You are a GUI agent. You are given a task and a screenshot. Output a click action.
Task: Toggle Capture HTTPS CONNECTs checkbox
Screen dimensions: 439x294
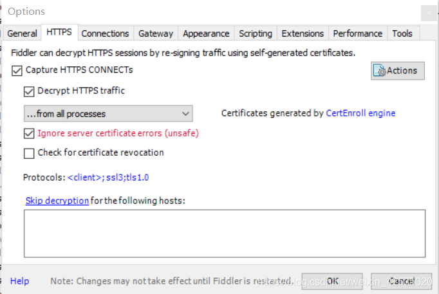pyautogui.click(x=17, y=69)
